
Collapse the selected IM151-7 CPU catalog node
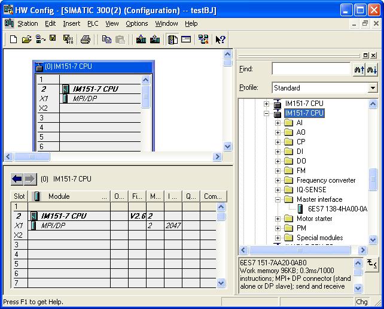[x=266, y=113]
